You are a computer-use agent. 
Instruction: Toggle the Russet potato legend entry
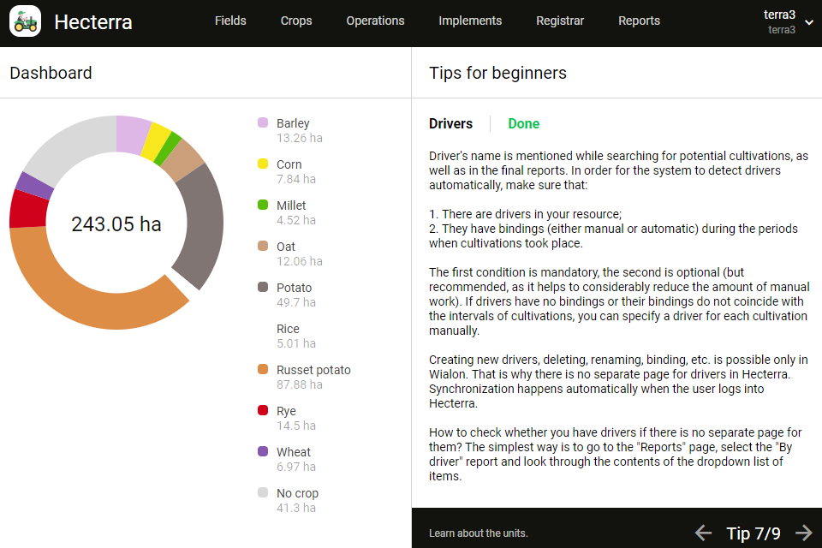point(313,370)
